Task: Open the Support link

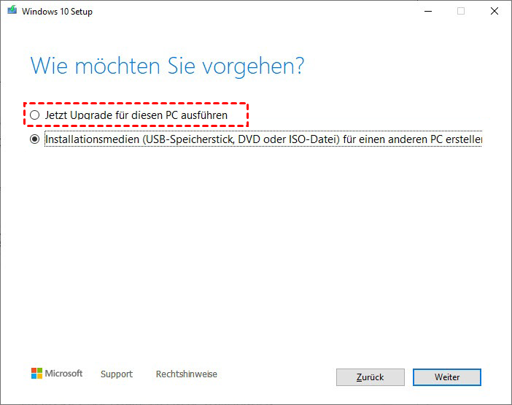Action: click(x=117, y=374)
